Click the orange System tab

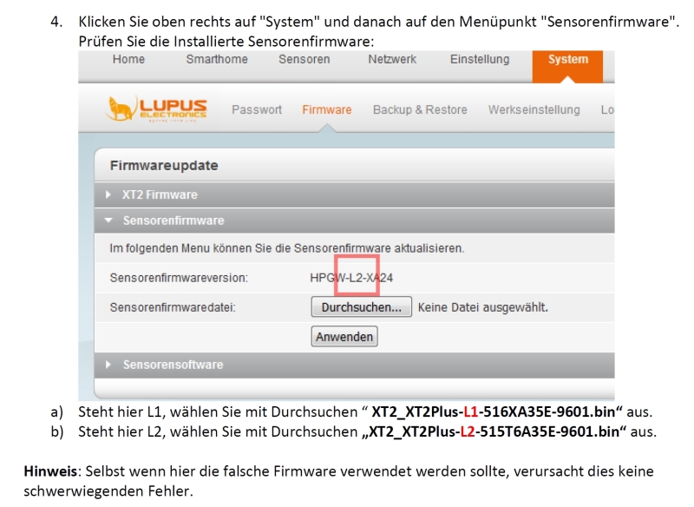tap(567, 60)
